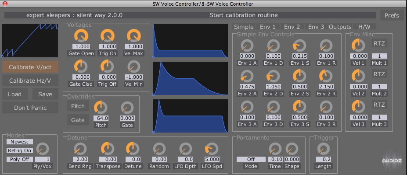Click the Bend Rng knob
The height and width of the screenshot is (175, 407).
(x=80, y=149)
